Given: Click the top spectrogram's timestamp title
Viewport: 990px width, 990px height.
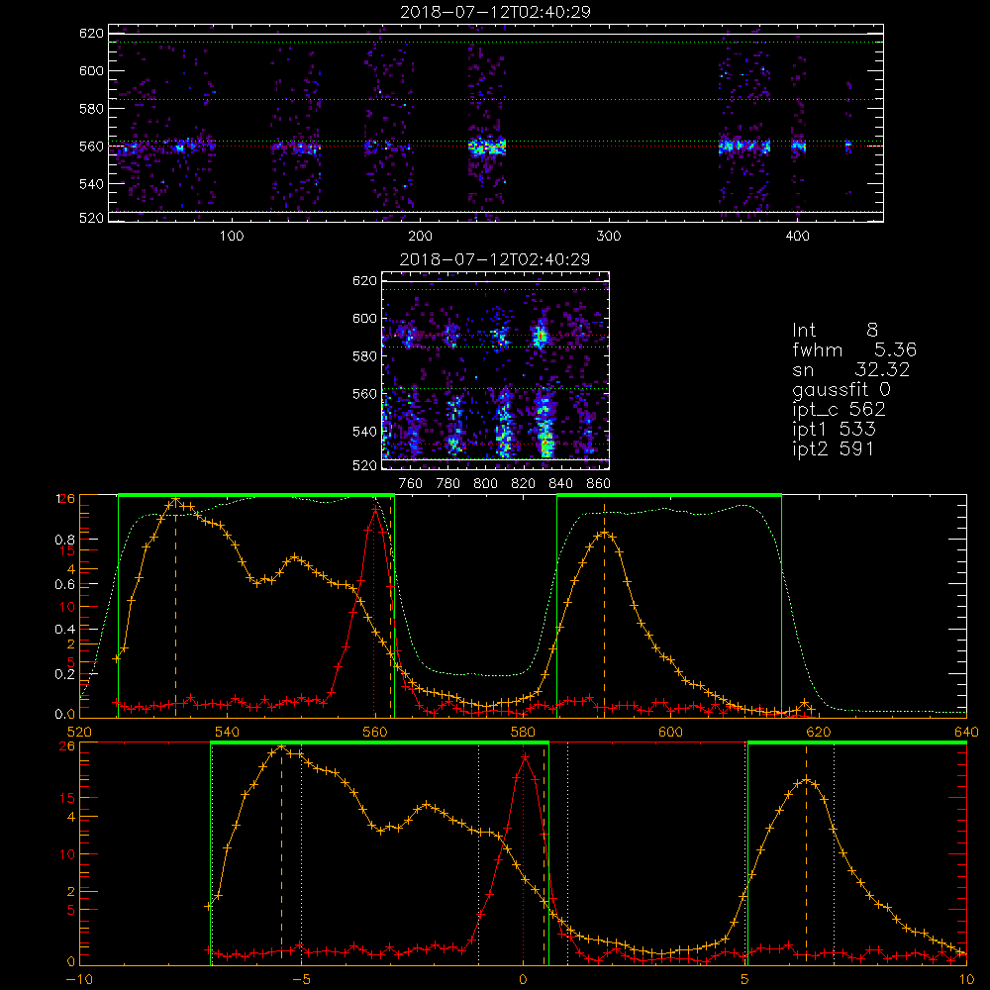Looking at the screenshot, I should 495,12.
